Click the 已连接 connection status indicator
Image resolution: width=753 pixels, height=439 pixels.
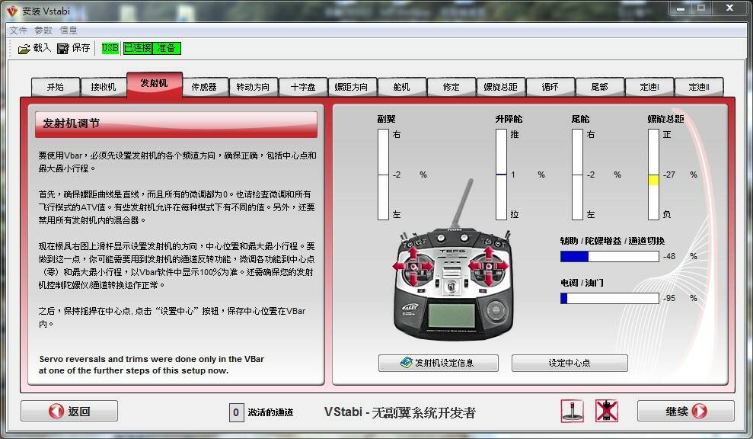tap(137, 48)
